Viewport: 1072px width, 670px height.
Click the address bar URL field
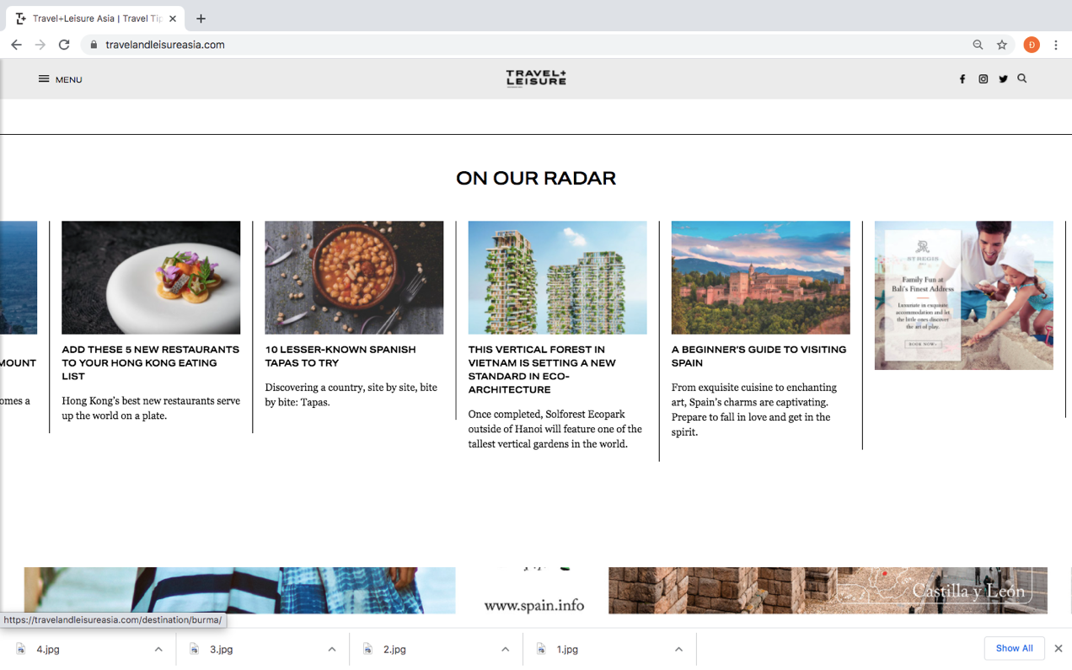pyautogui.click(x=506, y=45)
